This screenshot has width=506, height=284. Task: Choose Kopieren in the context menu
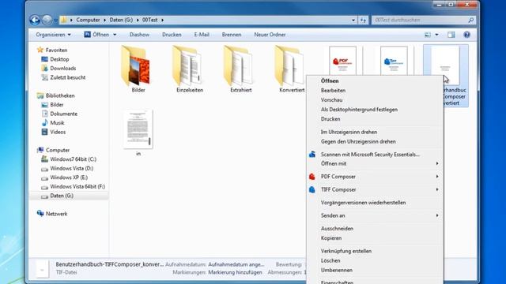pos(331,238)
